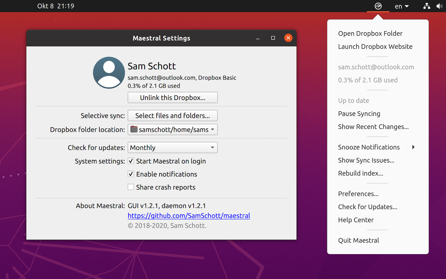Image resolution: width=446 pixels, height=279 pixels.
Task: Select Pause Syncing from the menu
Action: coord(359,114)
